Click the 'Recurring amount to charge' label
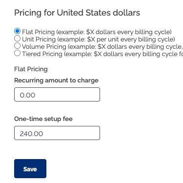Viewport: 183px width, 183px height. click(56, 81)
